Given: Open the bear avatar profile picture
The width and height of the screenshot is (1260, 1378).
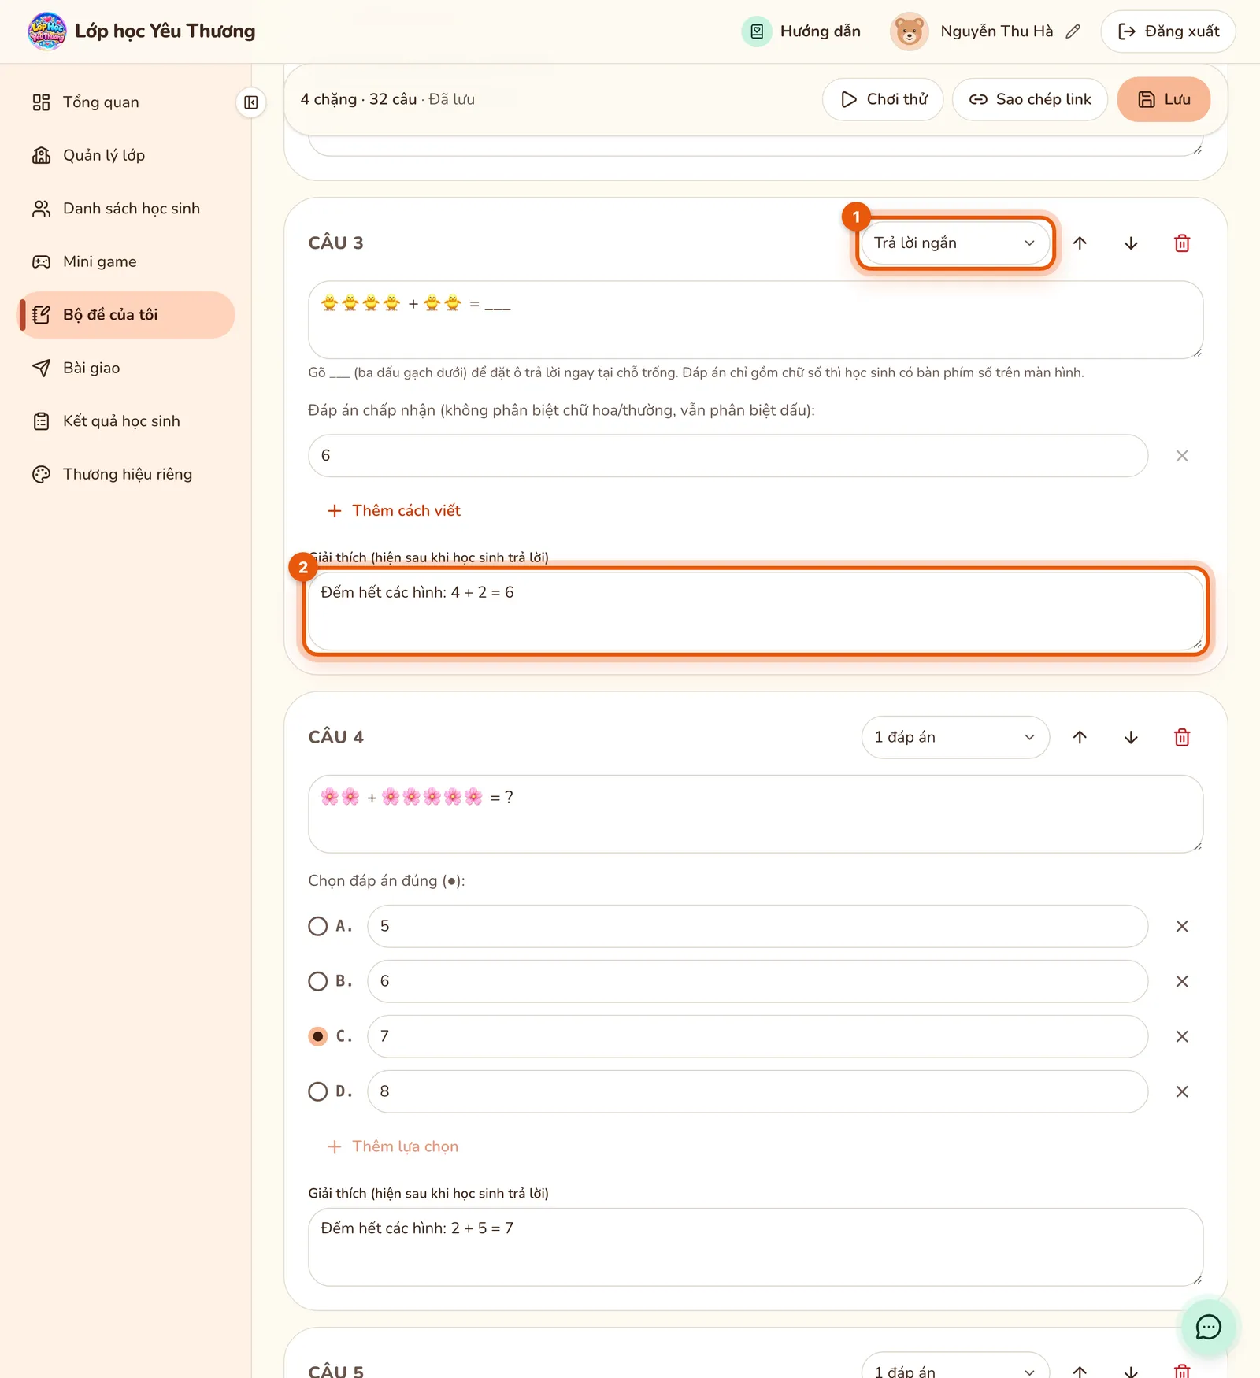Looking at the screenshot, I should (x=910, y=31).
